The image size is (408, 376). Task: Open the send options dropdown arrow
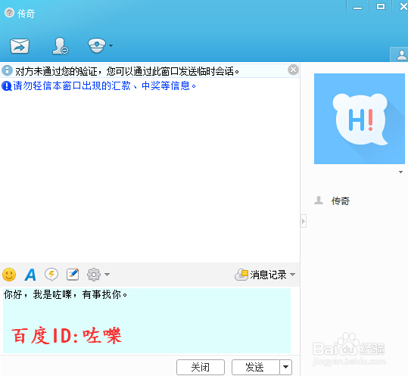point(285,367)
